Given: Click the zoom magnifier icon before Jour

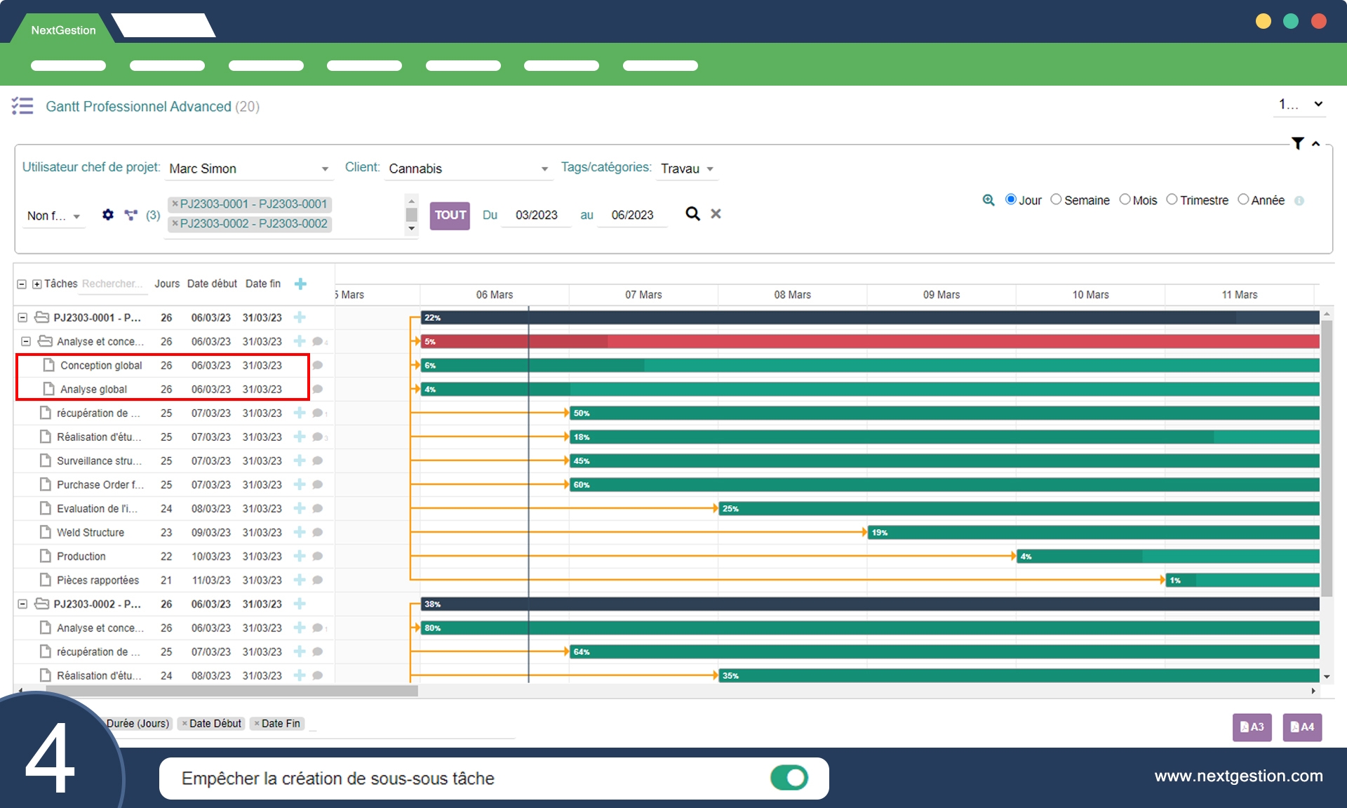Looking at the screenshot, I should coord(989,200).
